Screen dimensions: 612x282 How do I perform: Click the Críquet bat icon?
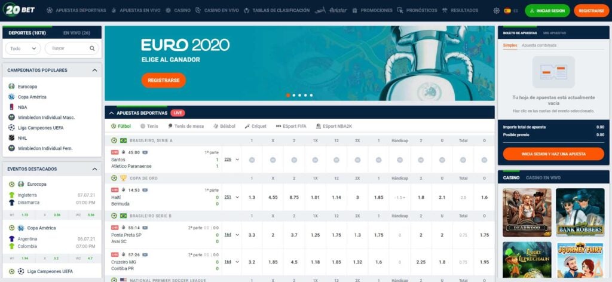pos(247,126)
